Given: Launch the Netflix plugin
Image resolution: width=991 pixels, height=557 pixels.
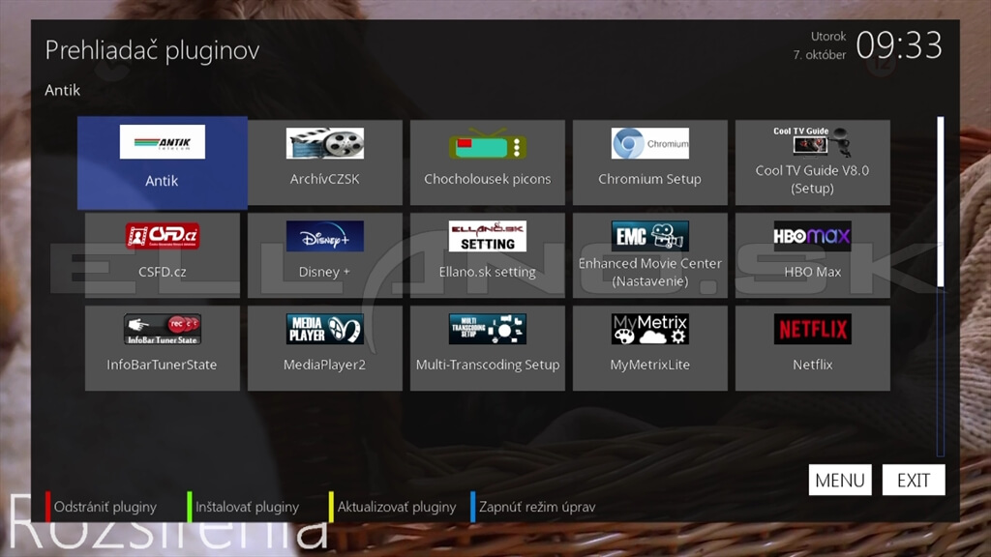Looking at the screenshot, I should point(812,348).
